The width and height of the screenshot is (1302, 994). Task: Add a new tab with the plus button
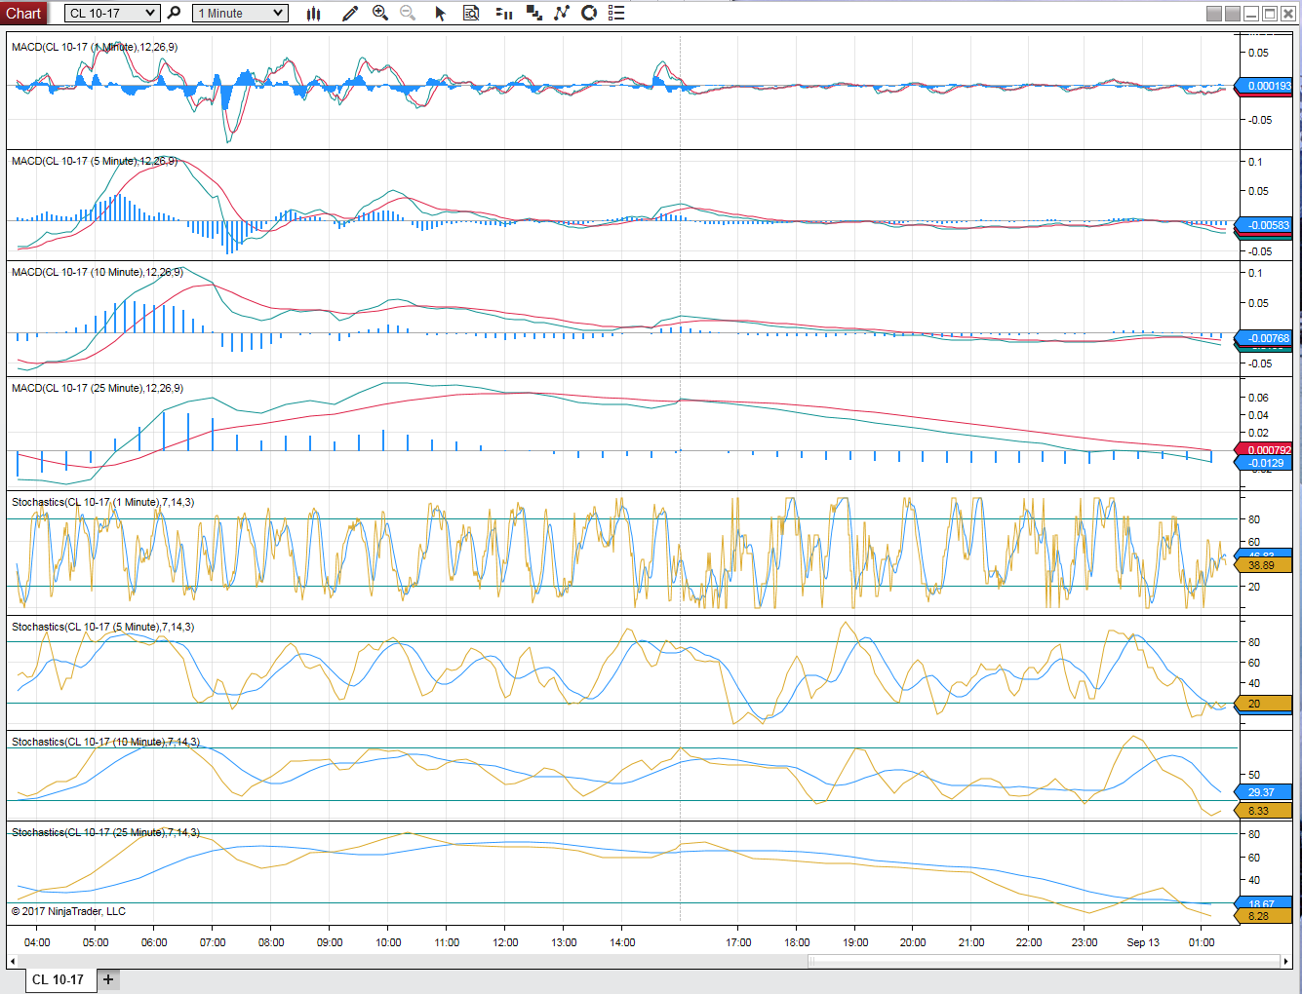pos(108,979)
